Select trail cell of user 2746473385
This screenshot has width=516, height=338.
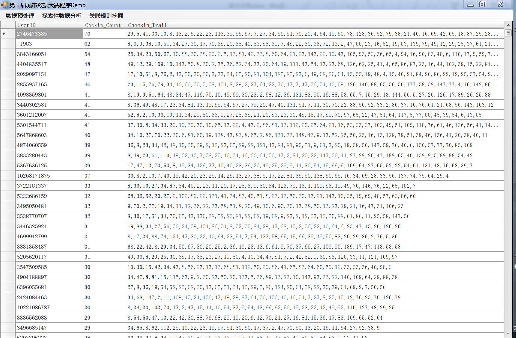point(315,34)
